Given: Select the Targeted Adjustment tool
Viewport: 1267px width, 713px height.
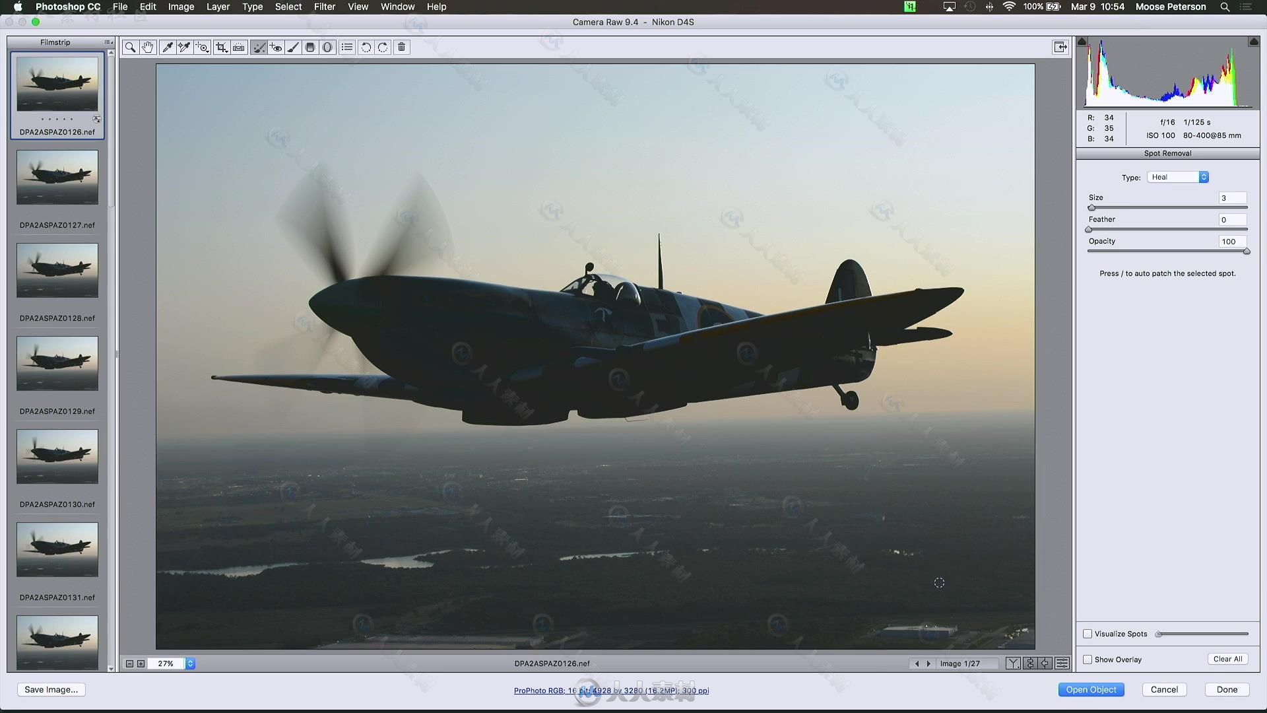Looking at the screenshot, I should click(203, 48).
